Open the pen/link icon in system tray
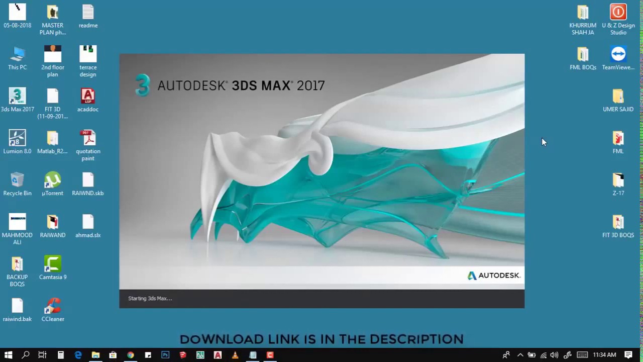The width and height of the screenshot is (643, 362). (x=568, y=355)
